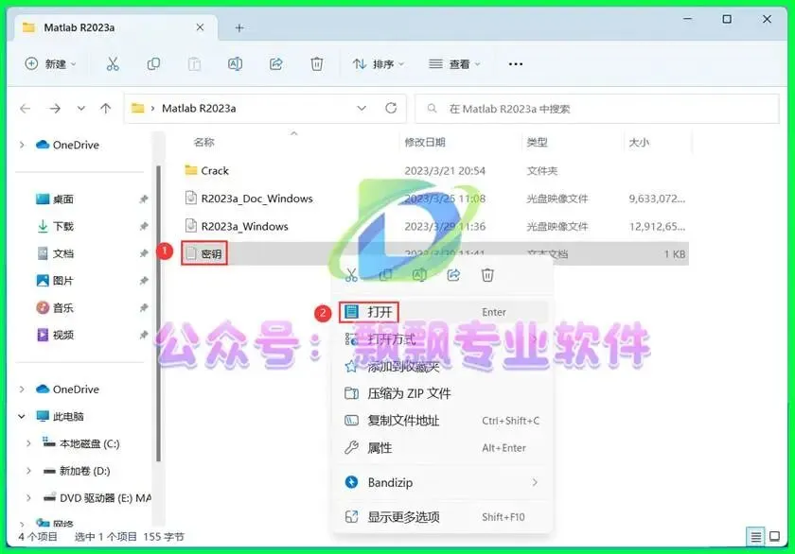
Task: Click the search box 在 Matlab R2023a 中搜索
Action: tap(597, 109)
